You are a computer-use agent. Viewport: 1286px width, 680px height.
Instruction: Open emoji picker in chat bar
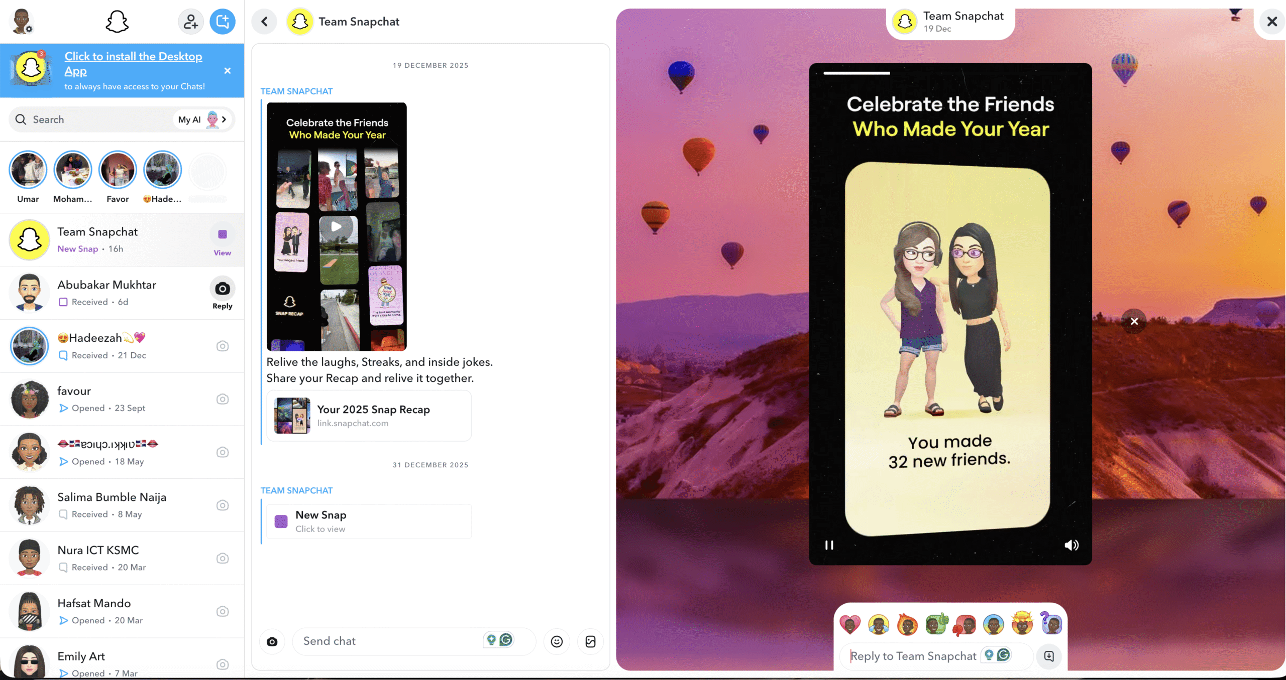(x=557, y=641)
